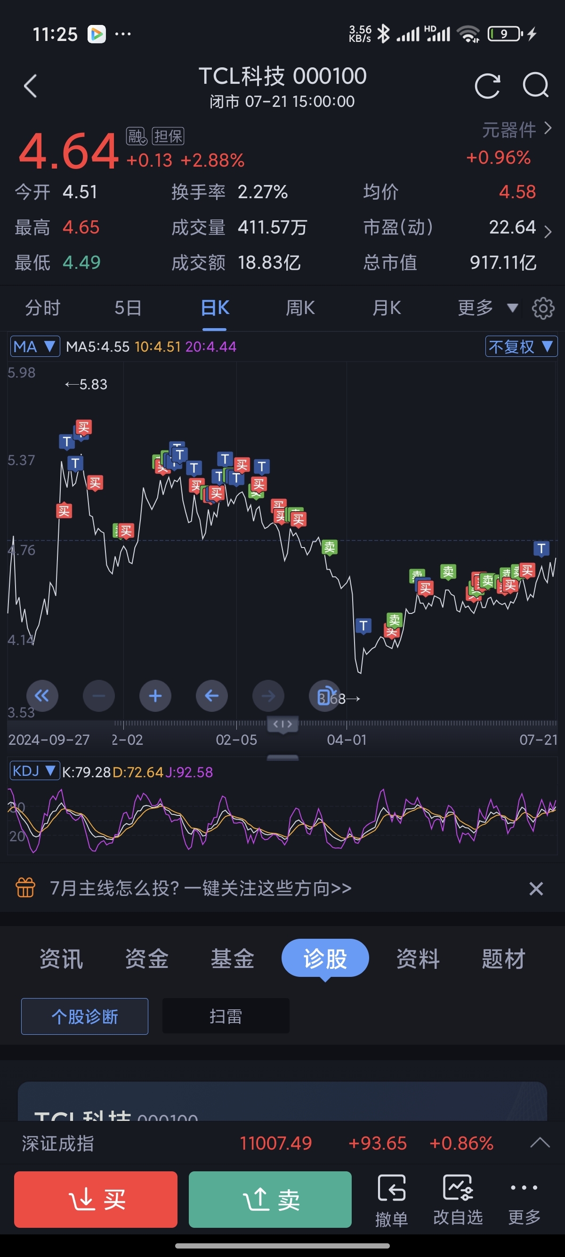This screenshot has width=565, height=1257.
Task: Tap the chart range slider handle
Action: [x=282, y=724]
